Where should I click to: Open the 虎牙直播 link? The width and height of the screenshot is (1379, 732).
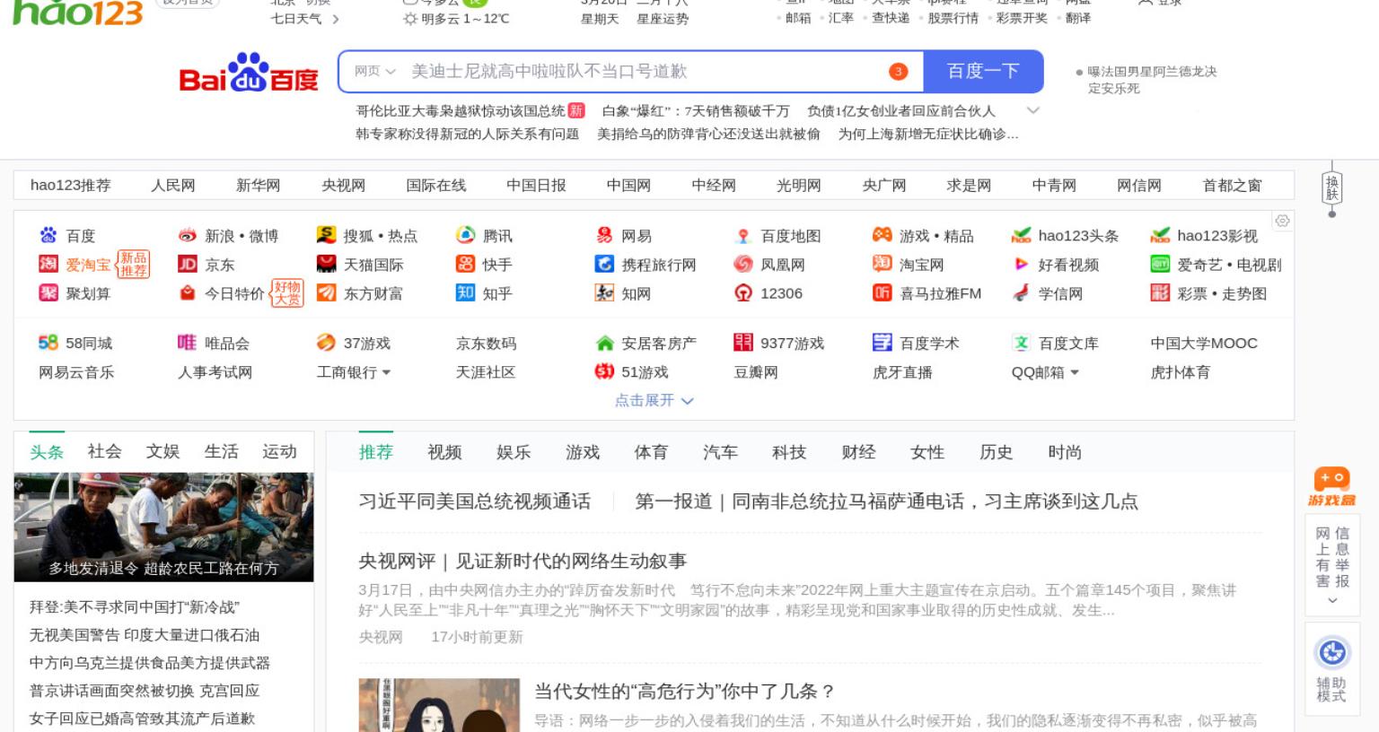[x=902, y=372]
